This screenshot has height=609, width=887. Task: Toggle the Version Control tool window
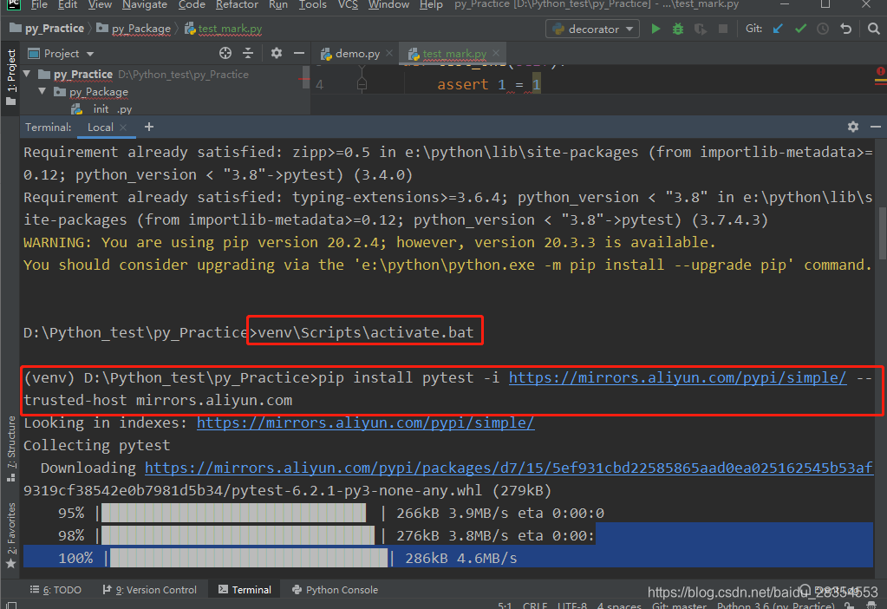tap(150, 590)
